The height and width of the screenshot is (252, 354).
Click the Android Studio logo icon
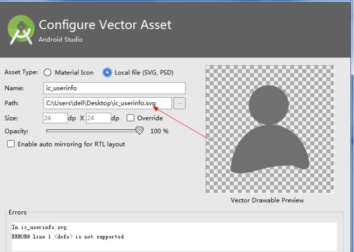(21, 30)
